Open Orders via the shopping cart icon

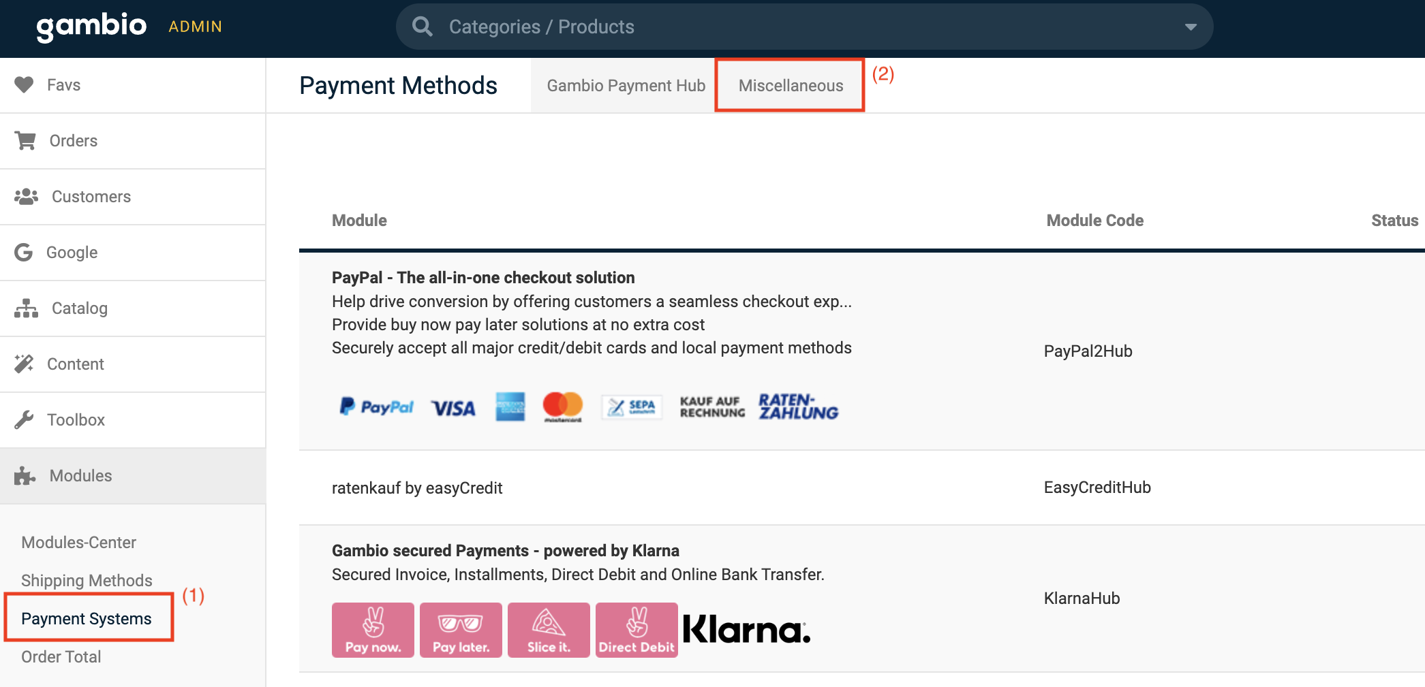25,140
